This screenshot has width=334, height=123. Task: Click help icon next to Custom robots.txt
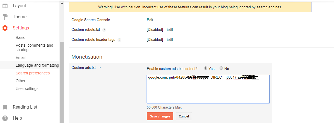pos(104,30)
